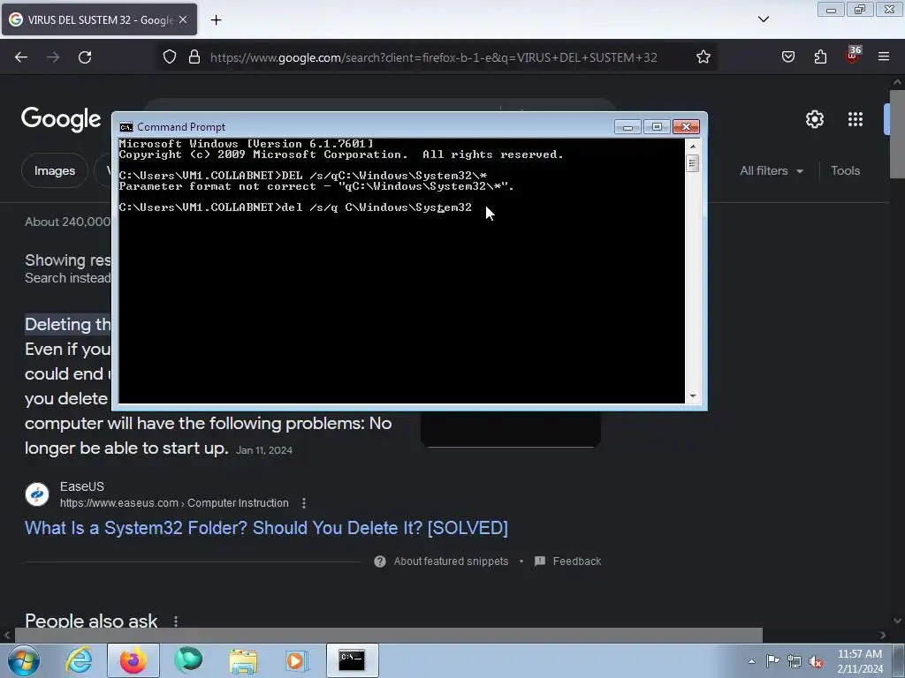Open the uBlock extension with 36 badge
905x678 pixels.
pyautogui.click(x=853, y=56)
